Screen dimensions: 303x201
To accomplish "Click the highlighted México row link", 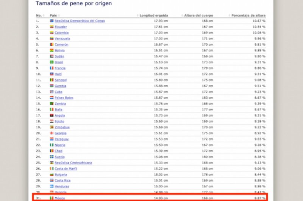I will (x=60, y=198).
